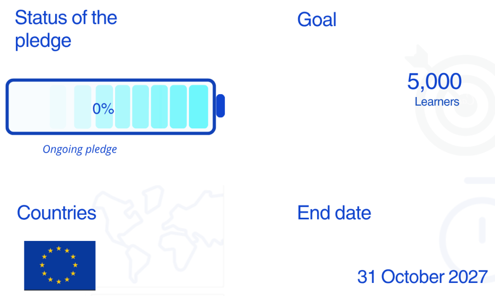Click the "End date" heading
Image resolution: width=495 pixels, height=296 pixels.
pyautogui.click(x=334, y=213)
